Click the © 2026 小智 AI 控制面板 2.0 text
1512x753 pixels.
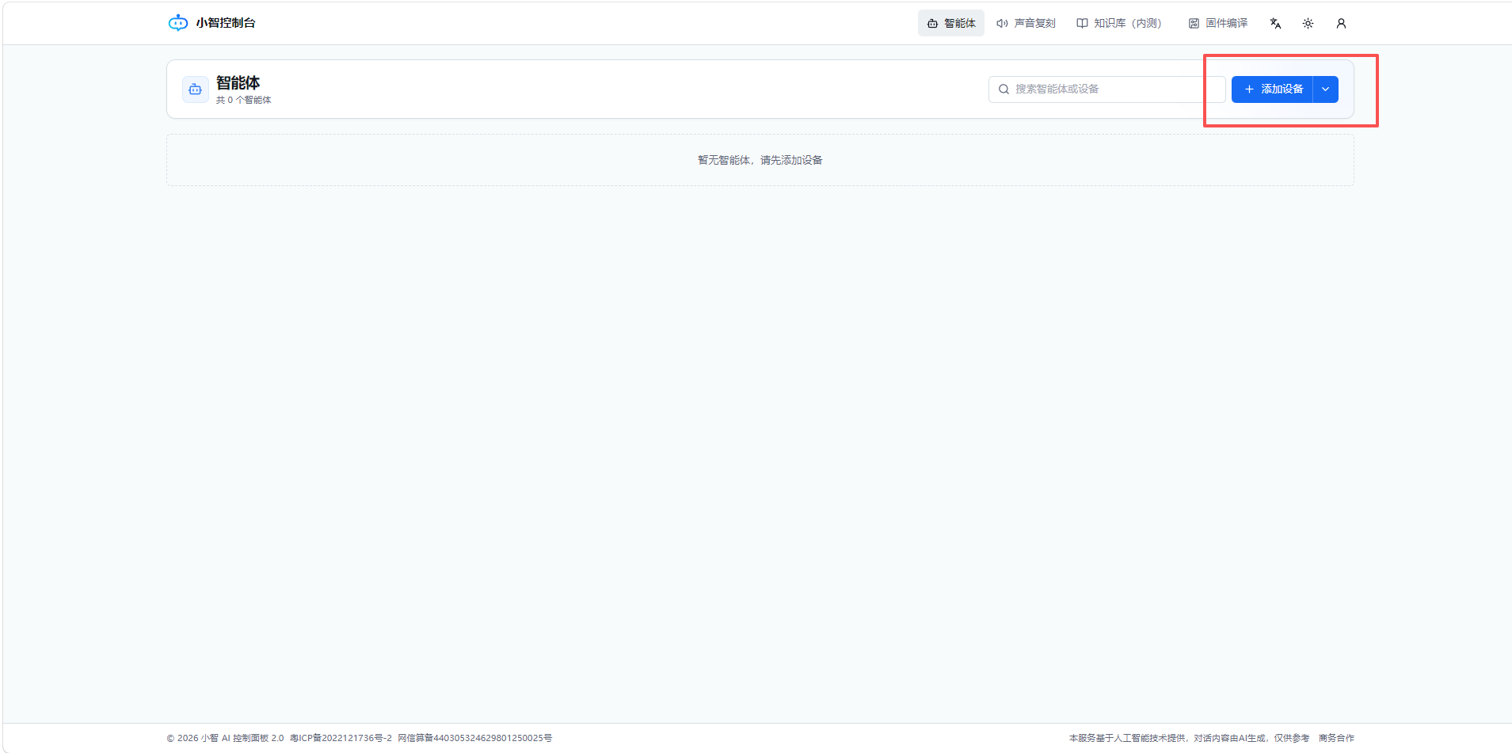pos(225,738)
